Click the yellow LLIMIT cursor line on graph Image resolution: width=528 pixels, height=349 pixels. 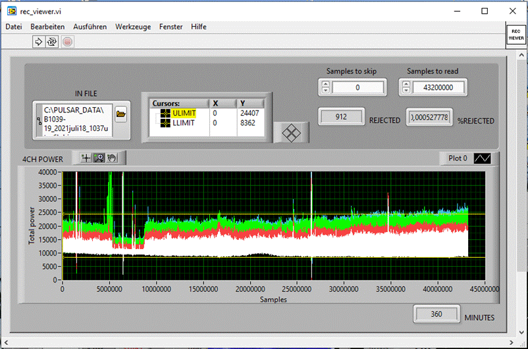[273, 258]
